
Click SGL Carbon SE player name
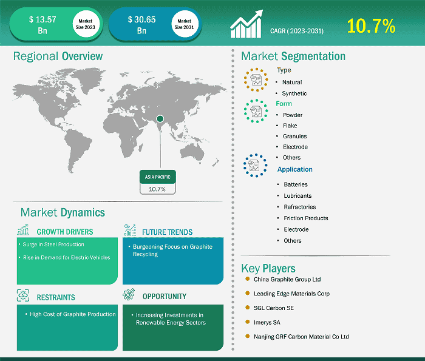click(273, 308)
